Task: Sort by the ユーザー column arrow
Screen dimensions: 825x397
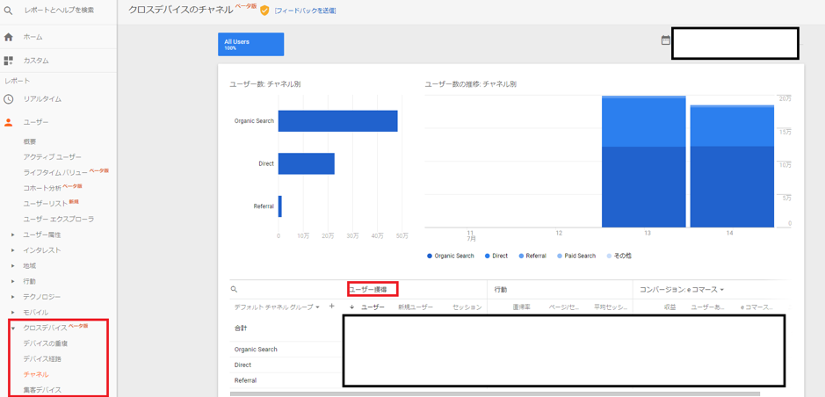Action: (352, 307)
